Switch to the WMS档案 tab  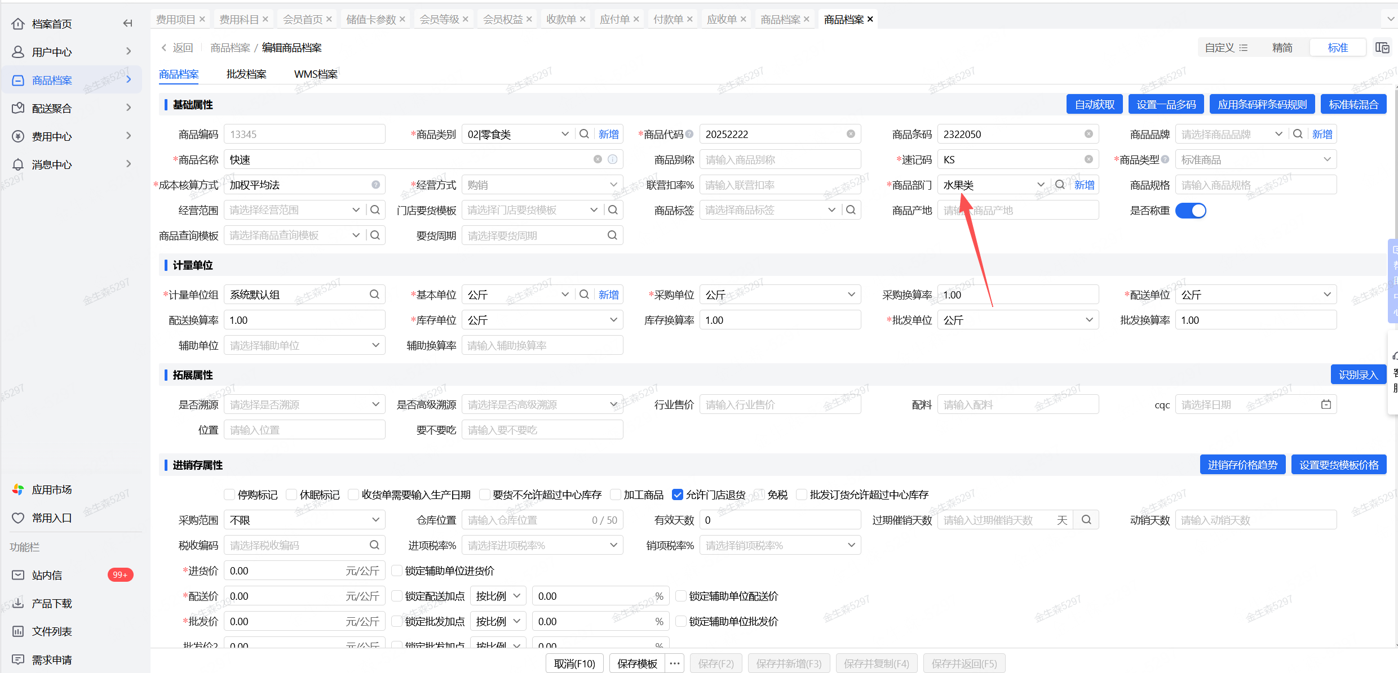pos(316,74)
